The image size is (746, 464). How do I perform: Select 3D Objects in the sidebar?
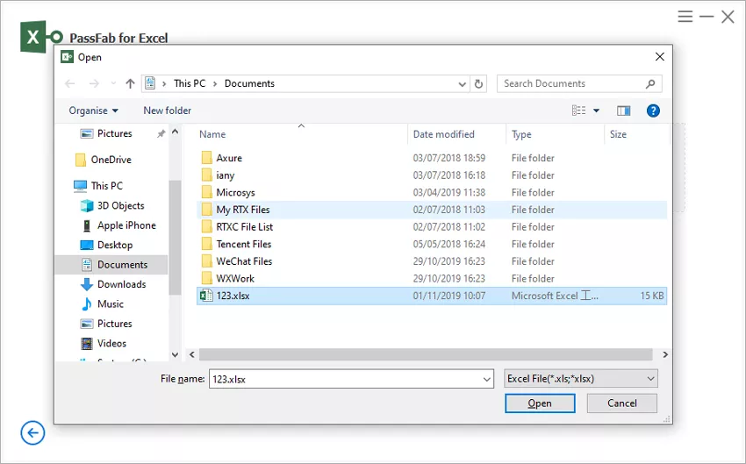pyautogui.click(x=120, y=205)
